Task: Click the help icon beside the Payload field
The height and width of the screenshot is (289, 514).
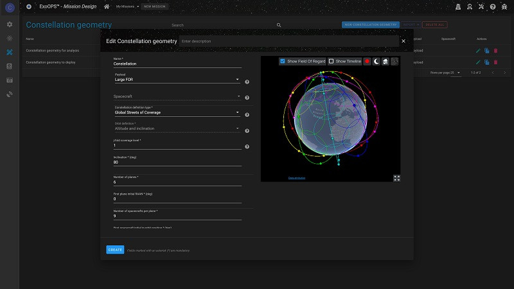Action: (247, 82)
